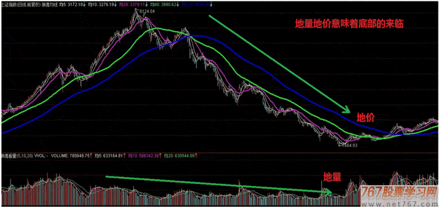Click the red 地量 annotation

pyautogui.click(x=333, y=177)
